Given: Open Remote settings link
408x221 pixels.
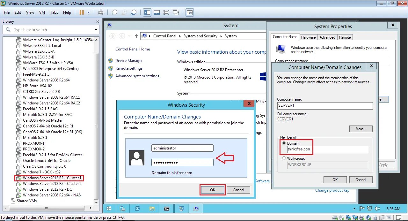Looking at the screenshot, I should pos(129,68).
